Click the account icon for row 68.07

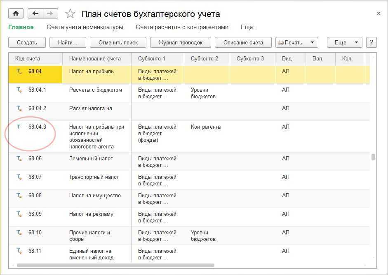pyautogui.click(x=19, y=177)
